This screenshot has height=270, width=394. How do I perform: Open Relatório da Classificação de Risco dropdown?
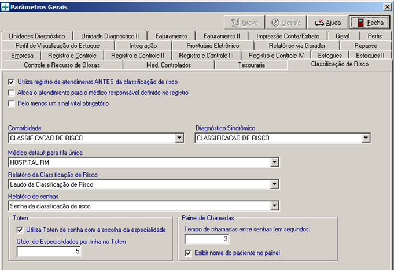click(x=274, y=184)
